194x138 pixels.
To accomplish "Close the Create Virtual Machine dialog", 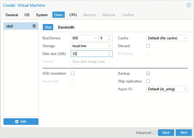I will (189, 5).
